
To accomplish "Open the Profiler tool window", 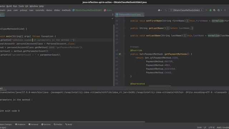I will coord(58,124).
